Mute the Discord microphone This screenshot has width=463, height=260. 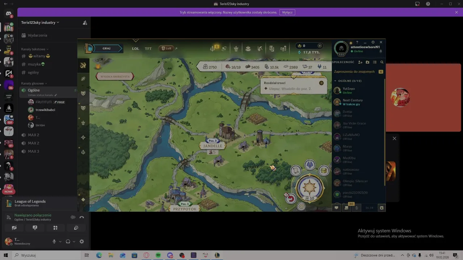[x=54, y=242]
